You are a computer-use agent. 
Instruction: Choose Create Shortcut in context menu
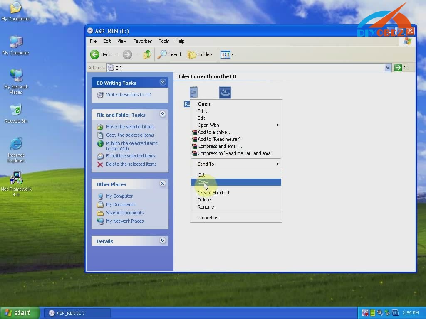236,193
